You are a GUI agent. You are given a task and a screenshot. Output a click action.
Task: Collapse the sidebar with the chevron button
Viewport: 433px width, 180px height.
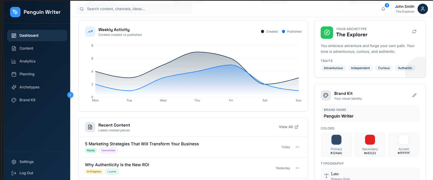[x=70, y=95]
